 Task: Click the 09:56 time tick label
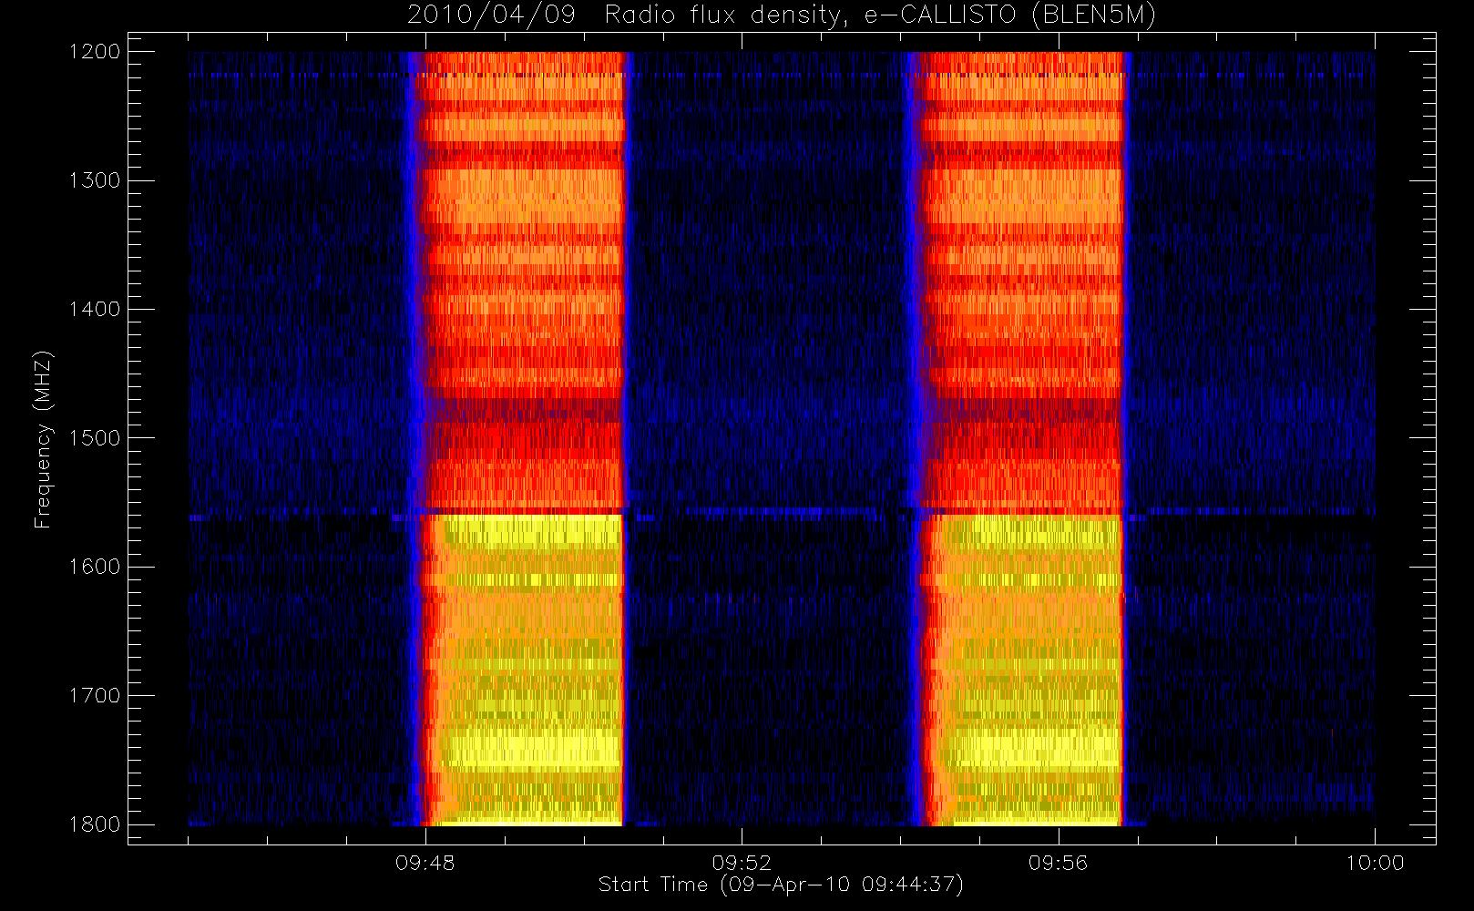[1059, 863]
